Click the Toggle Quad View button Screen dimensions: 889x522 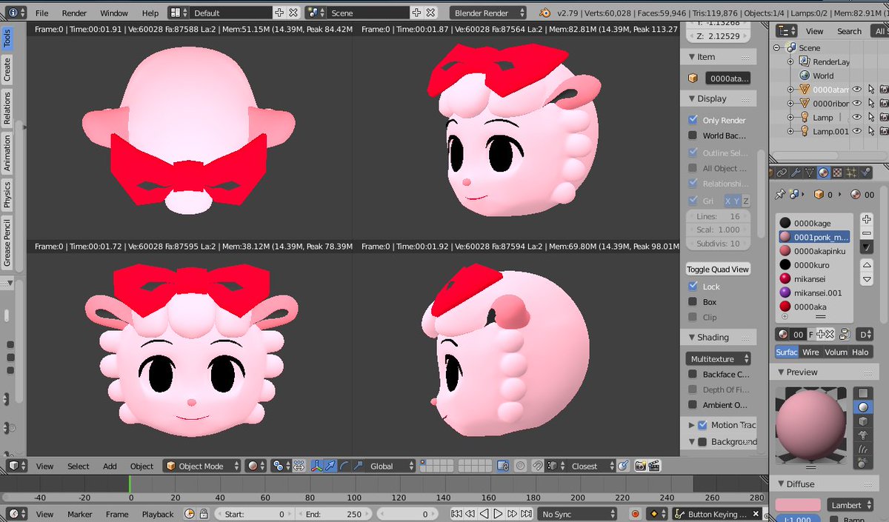pos(718,270)
